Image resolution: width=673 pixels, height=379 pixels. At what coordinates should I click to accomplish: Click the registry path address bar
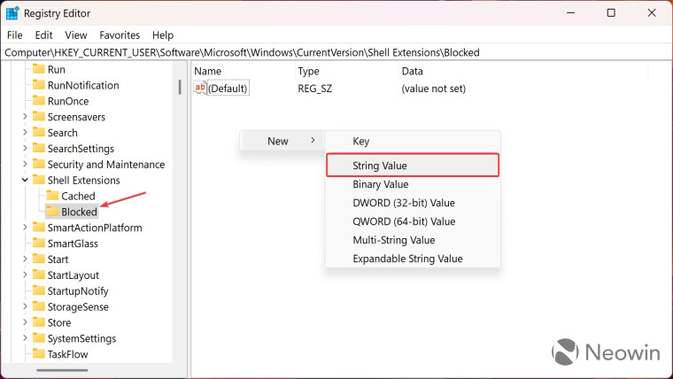click(x=336, y=52)
